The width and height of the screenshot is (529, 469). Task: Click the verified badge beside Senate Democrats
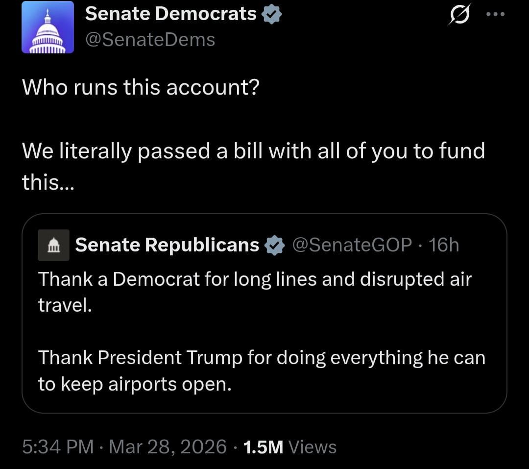272,15
